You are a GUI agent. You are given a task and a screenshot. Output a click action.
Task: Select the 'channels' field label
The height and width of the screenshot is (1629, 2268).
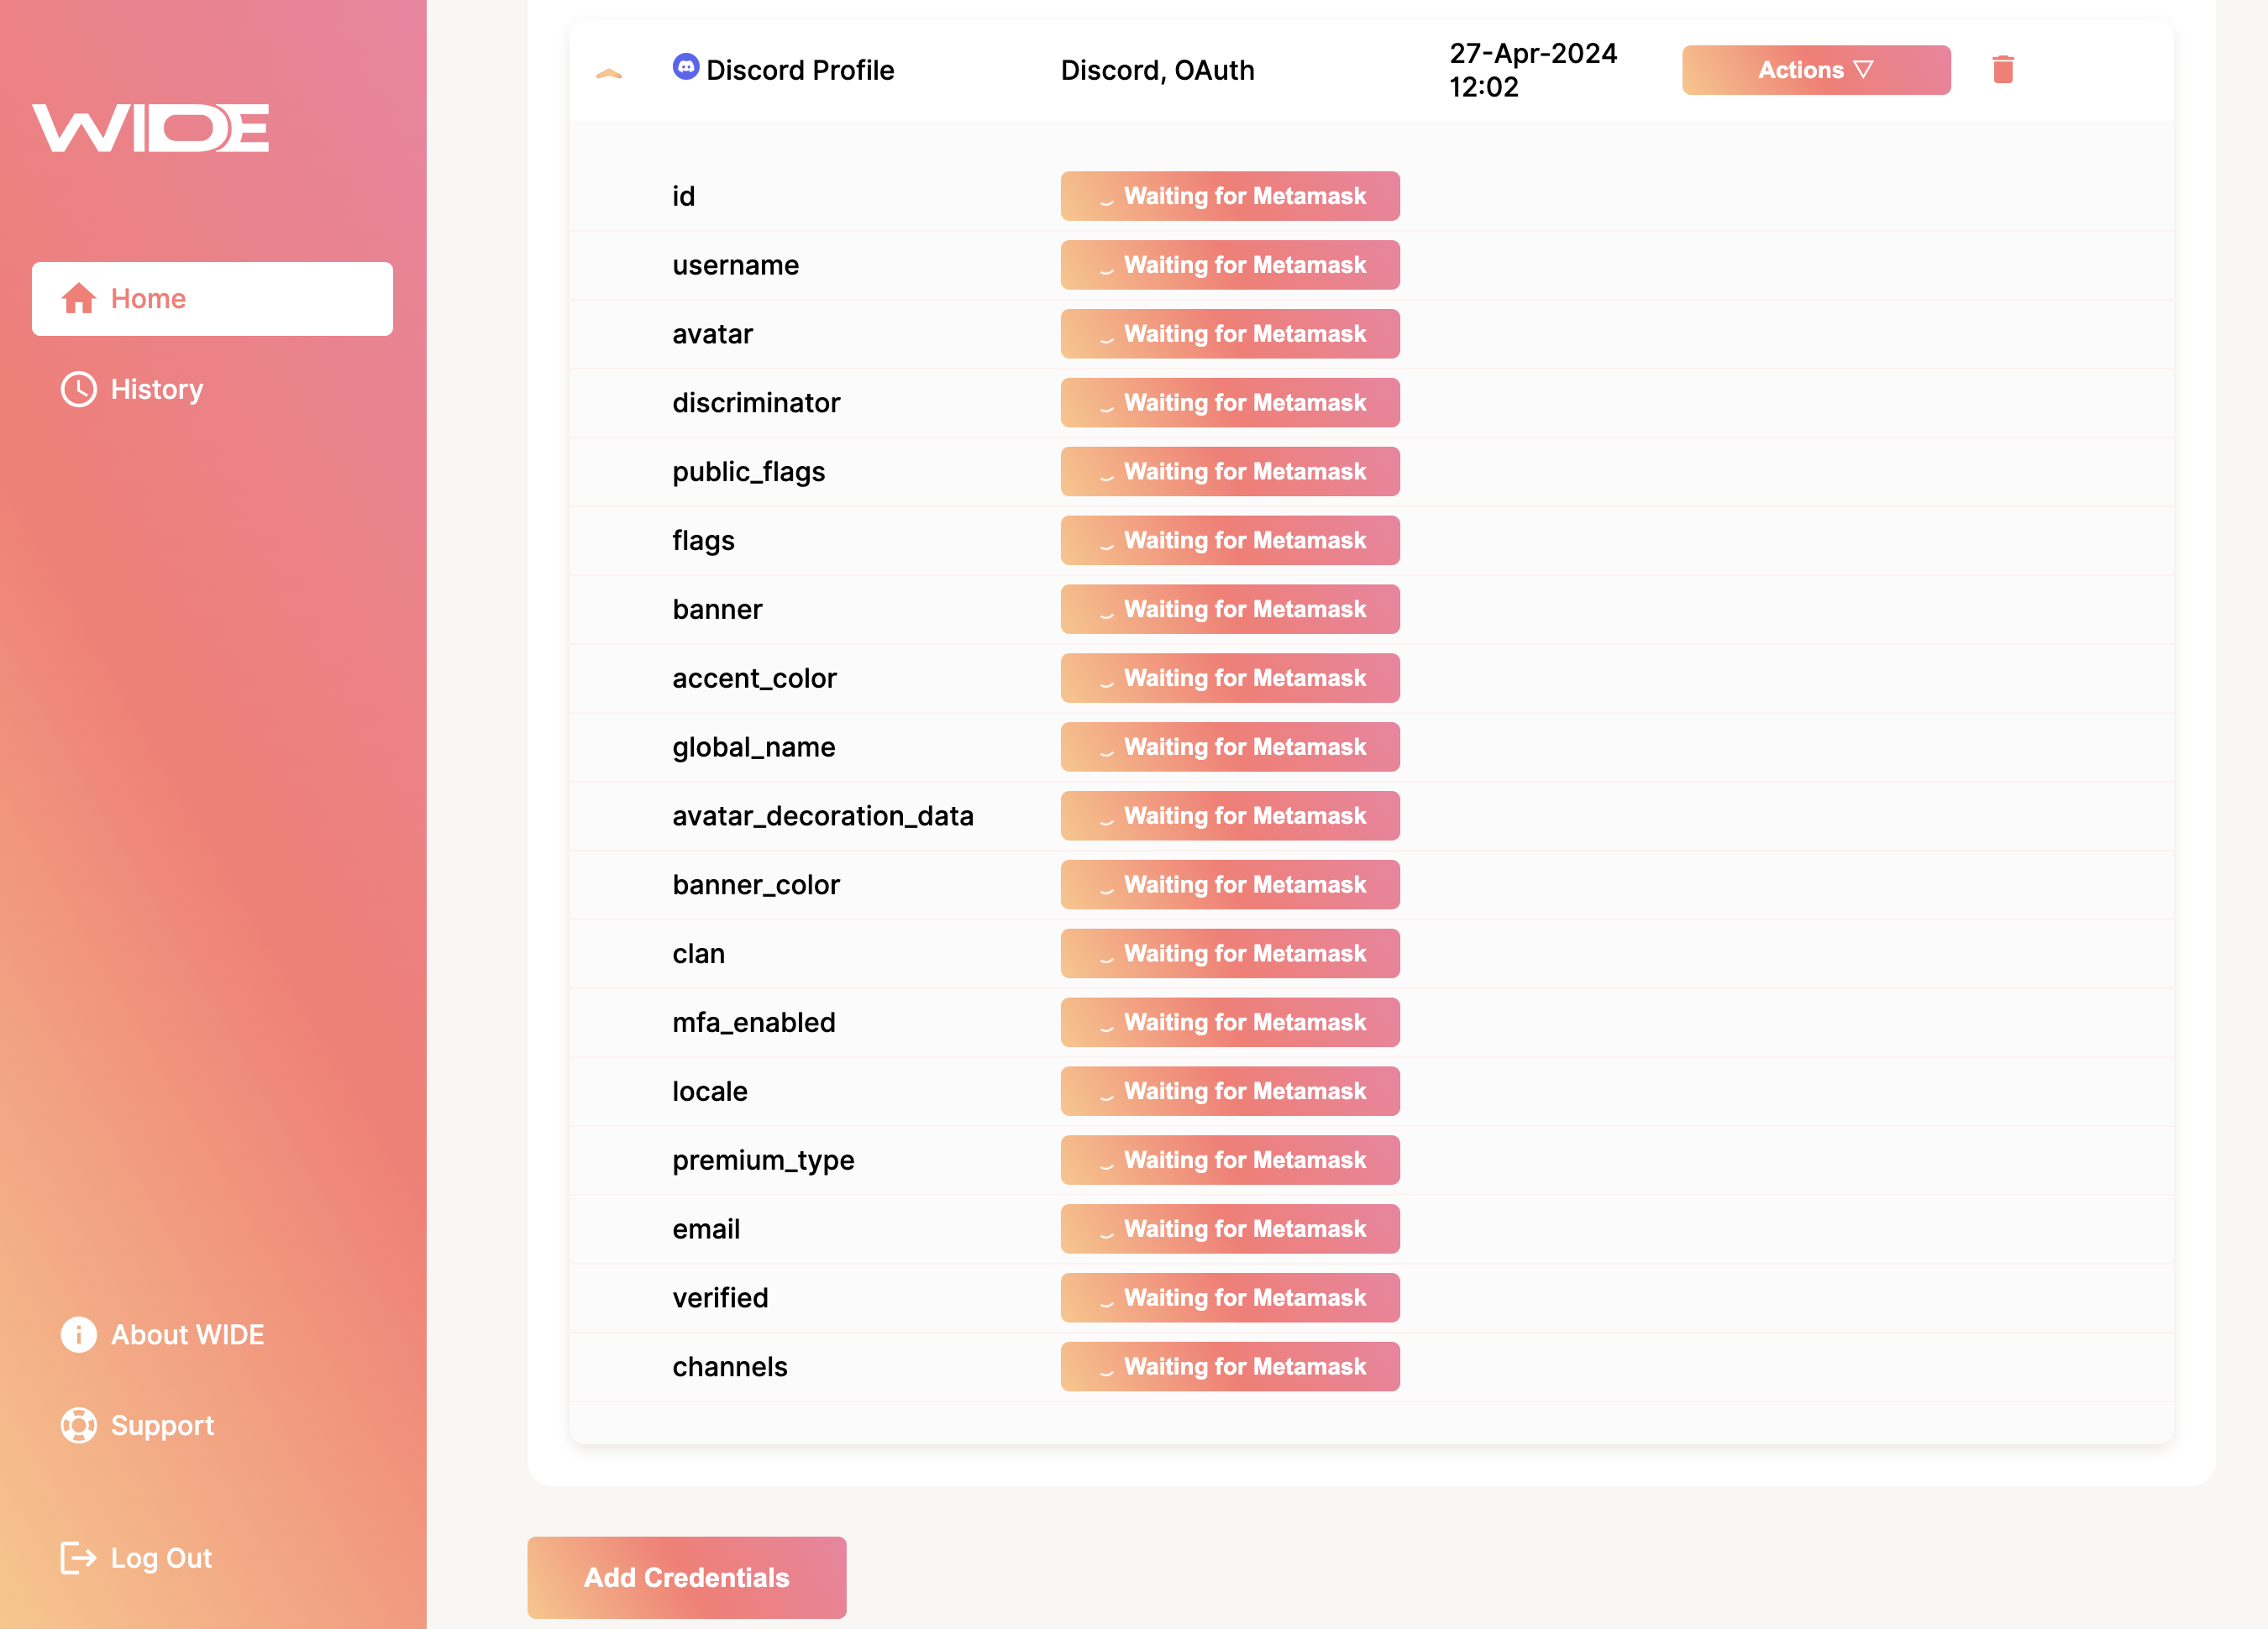point(730,1367)
